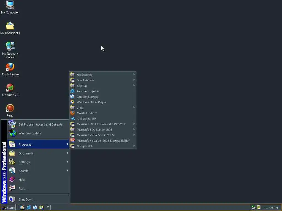Open My Computer desktop icon
282x211 pixels.
tap(10, 7)
